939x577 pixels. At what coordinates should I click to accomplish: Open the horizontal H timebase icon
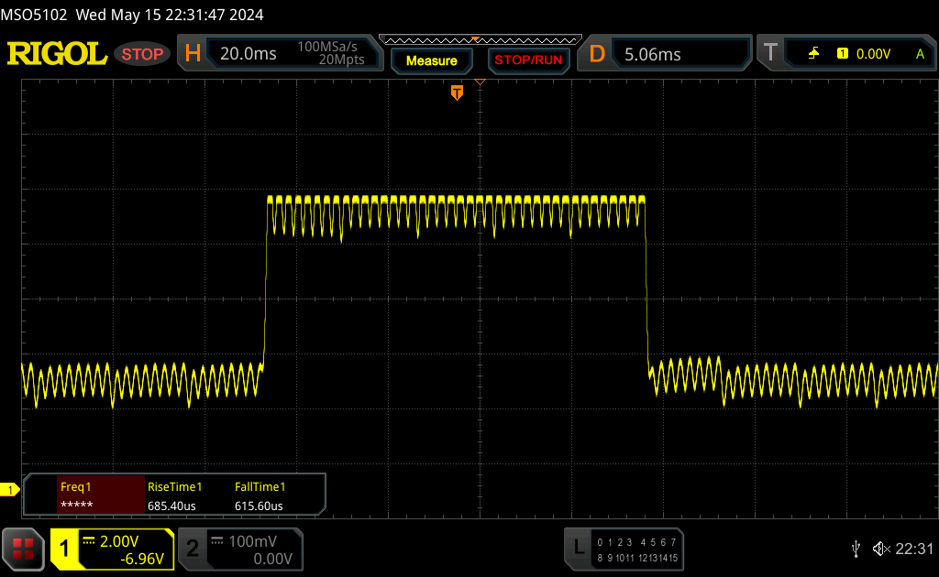click(x=193, y=54)
